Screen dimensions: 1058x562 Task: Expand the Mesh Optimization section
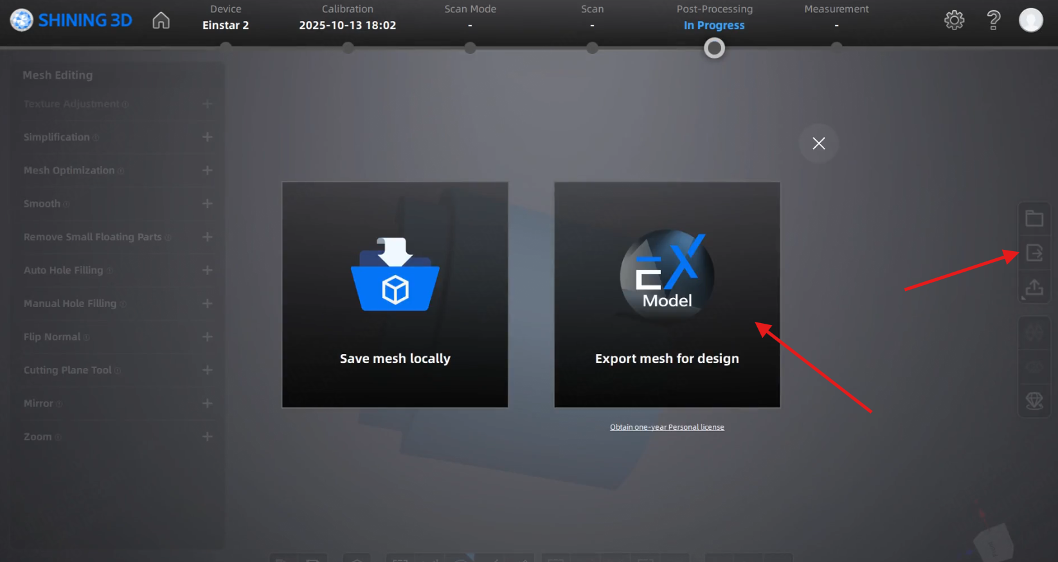tap(207, 170)
